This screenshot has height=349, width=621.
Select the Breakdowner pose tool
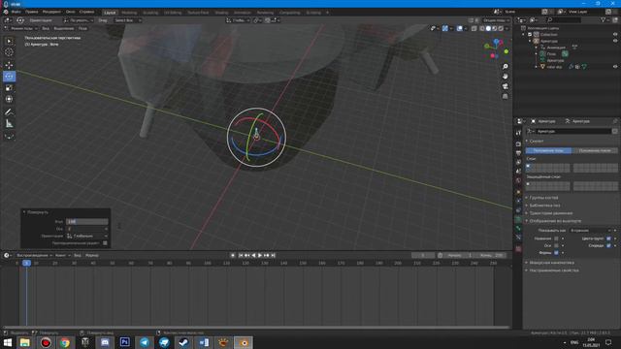[x=9, y=137]
